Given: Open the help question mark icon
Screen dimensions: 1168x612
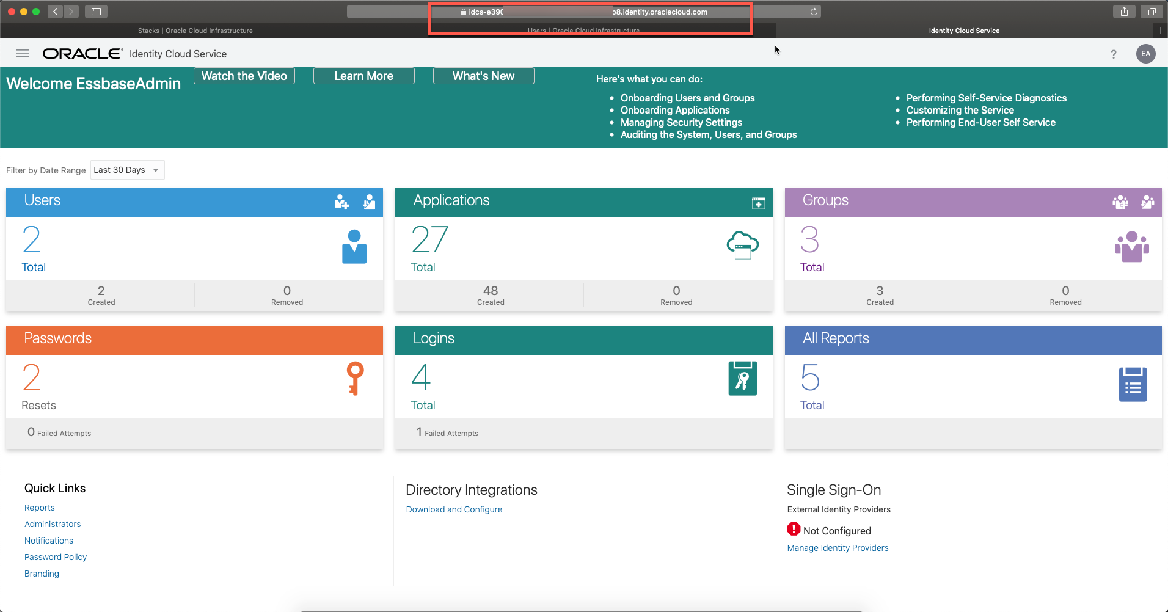Looking at the screenshot, I should pos(1114,54).
